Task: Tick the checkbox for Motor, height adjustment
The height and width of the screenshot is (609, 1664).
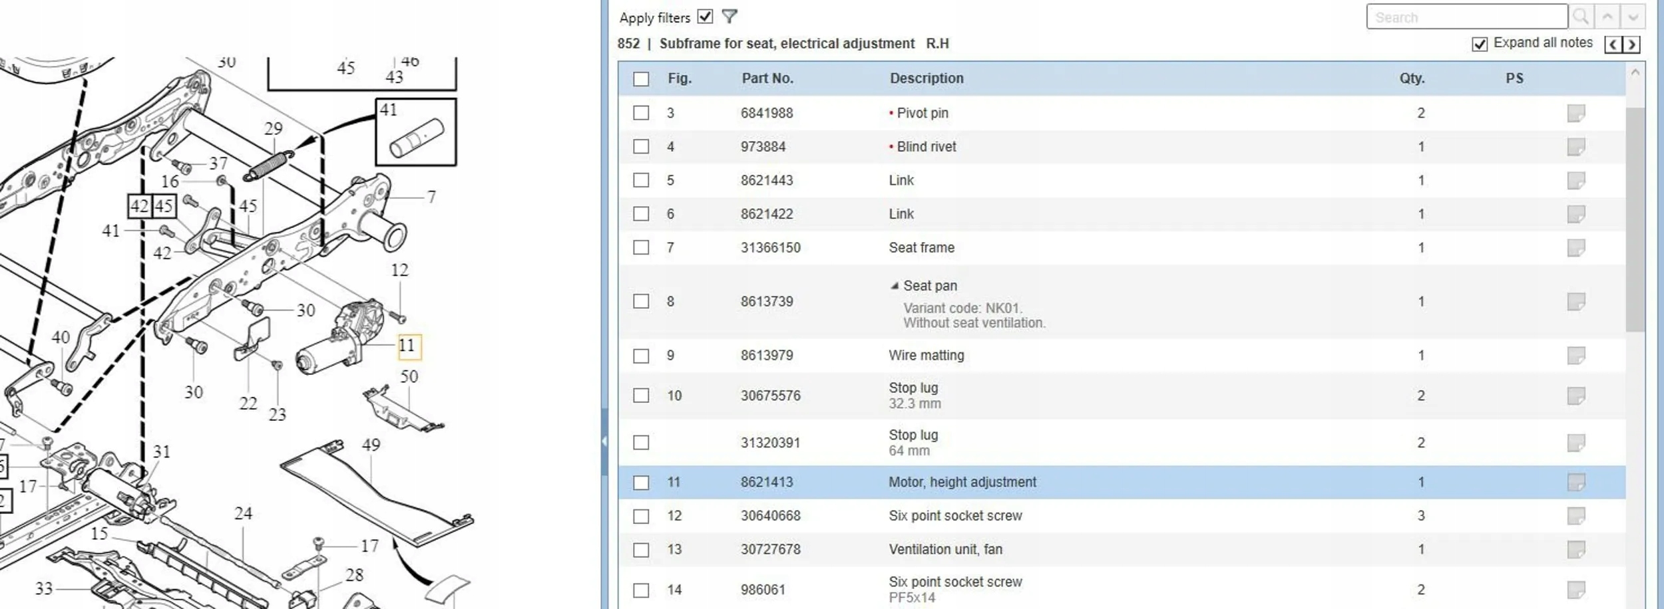Action: tap(641, 483)
